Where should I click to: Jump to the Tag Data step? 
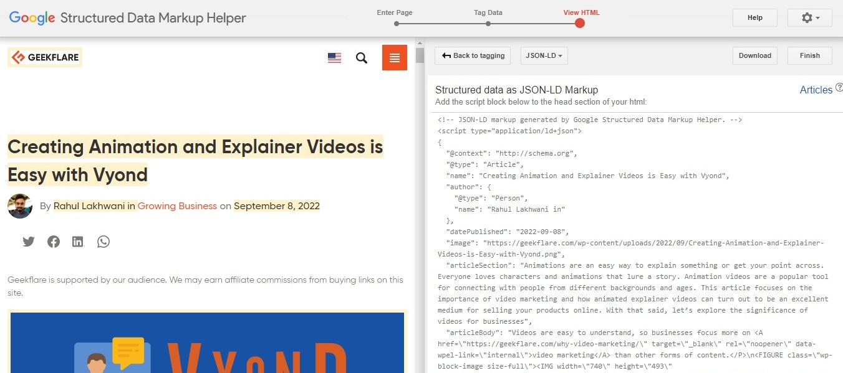[x=488, y=18]
